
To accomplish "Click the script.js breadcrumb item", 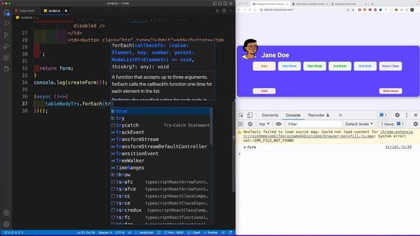I will point(24,18).
